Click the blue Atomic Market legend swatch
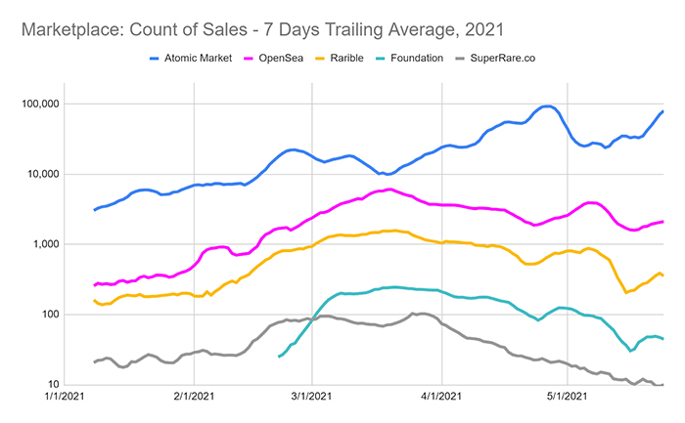The image size is (685, 423). tap(155, 59)
